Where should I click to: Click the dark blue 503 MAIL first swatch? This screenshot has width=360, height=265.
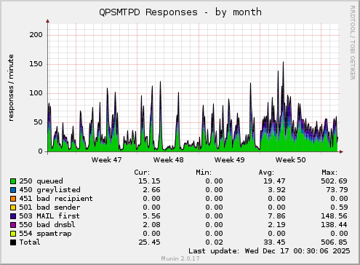(x=13, y=216)
